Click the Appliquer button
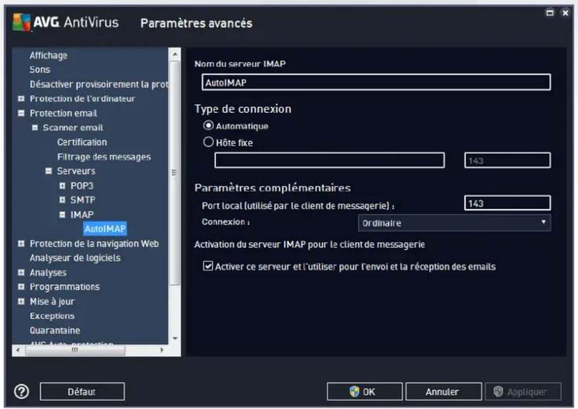The height and width of the screenshot is (409, 578). tap(523, 391)
